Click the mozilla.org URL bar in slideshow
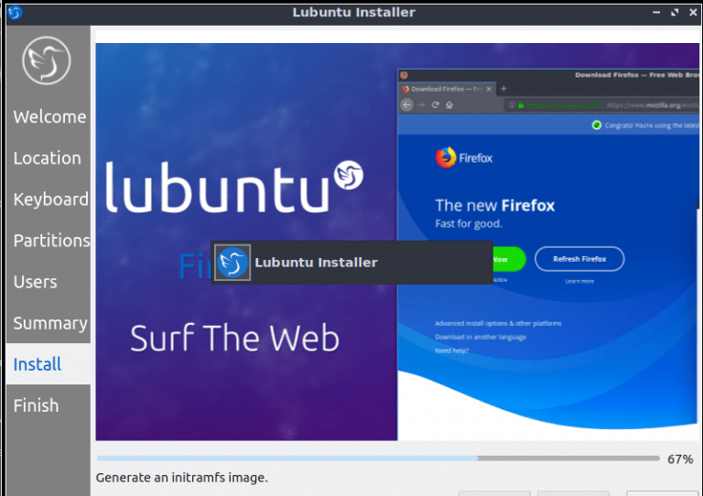The height and width of the screenshot is (496, 703). pyautogui.click(x=601, y=105)
